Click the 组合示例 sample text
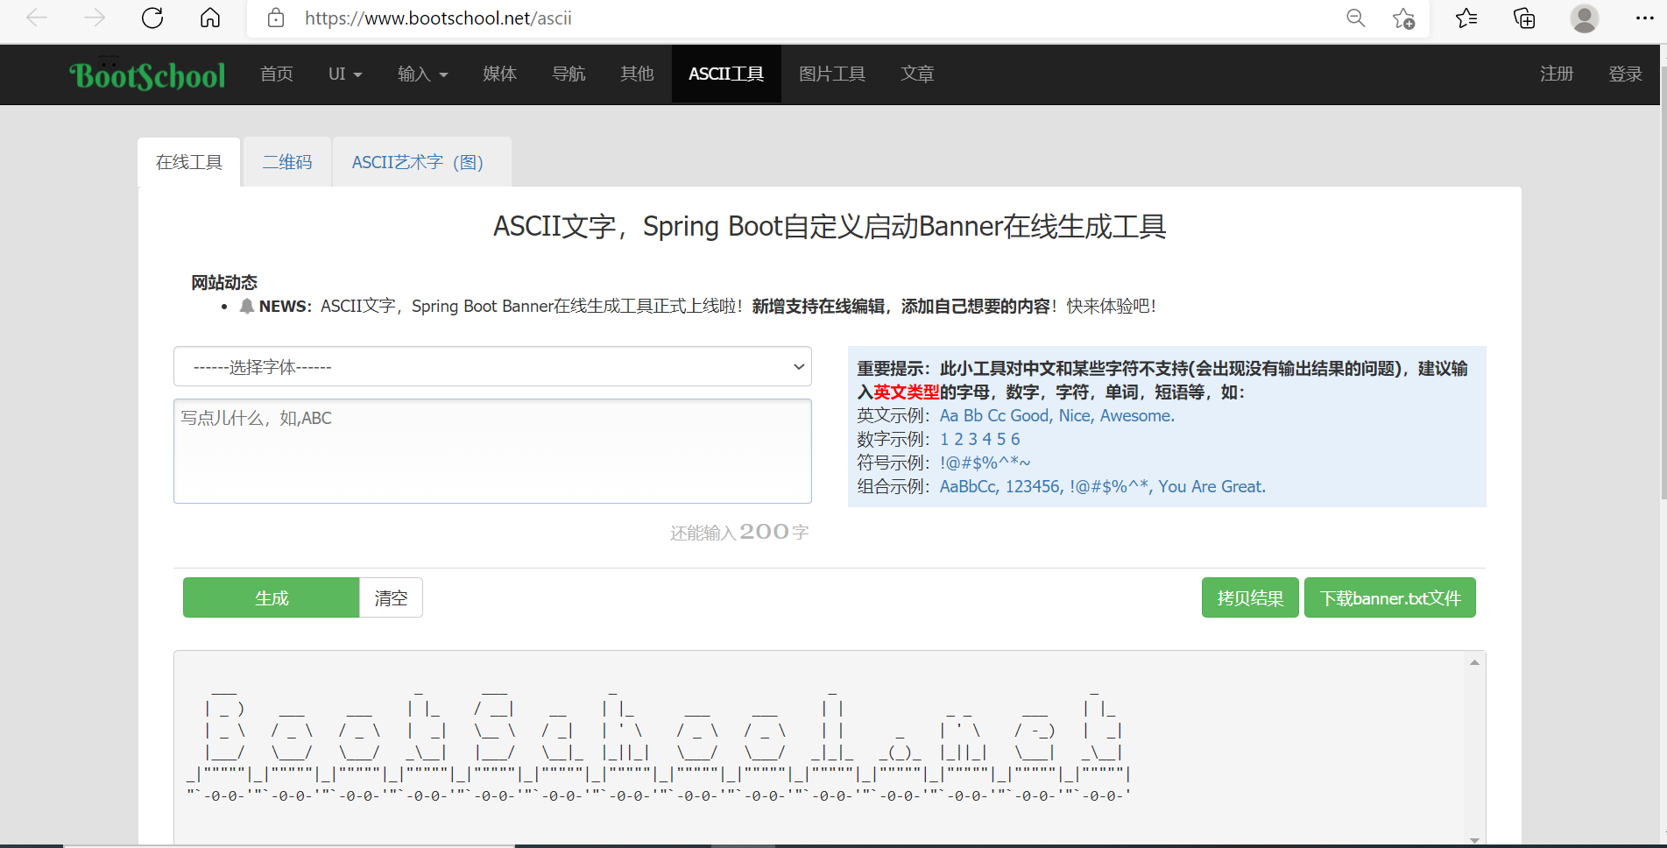The image size is (1667, 848). point(1103,486)
